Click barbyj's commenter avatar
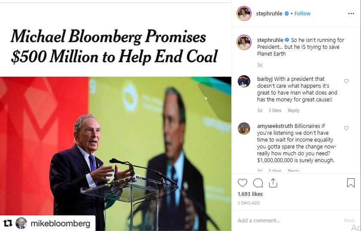 244,81
